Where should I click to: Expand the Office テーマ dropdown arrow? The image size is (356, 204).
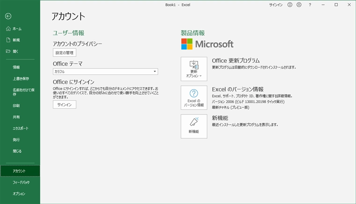point(155,71)
